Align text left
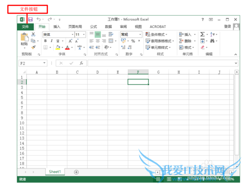Viewport: 244px width, 186px height. (92, 41)
